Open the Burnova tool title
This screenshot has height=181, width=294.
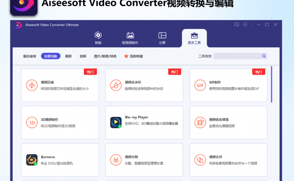48,157
